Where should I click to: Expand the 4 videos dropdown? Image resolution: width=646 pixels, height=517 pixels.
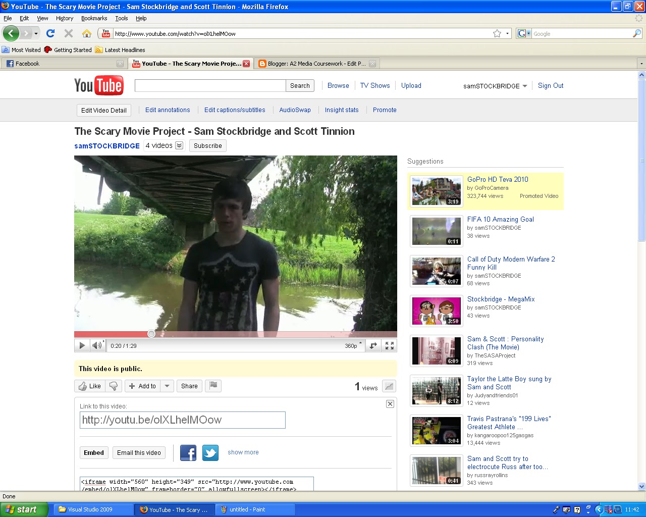pyautogui.click(x=179, y=145)
